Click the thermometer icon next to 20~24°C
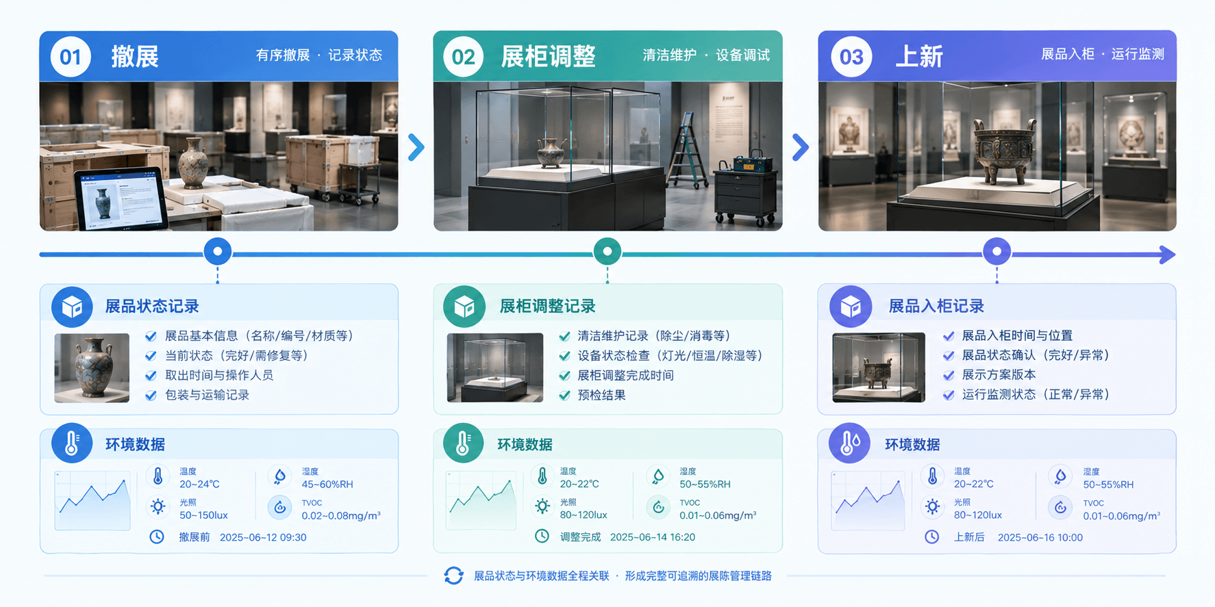This screenshot has width=1215, height=607. pyautogui.click(x=158, y=476)
